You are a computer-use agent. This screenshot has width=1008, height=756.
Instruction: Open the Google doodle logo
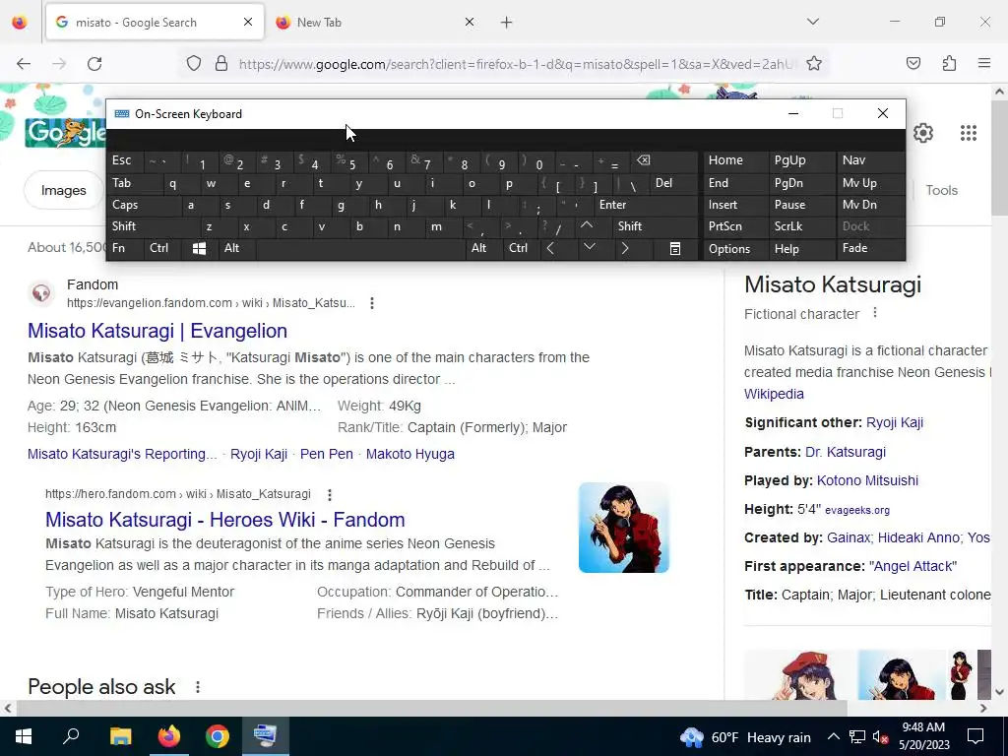tap(64, 132)
